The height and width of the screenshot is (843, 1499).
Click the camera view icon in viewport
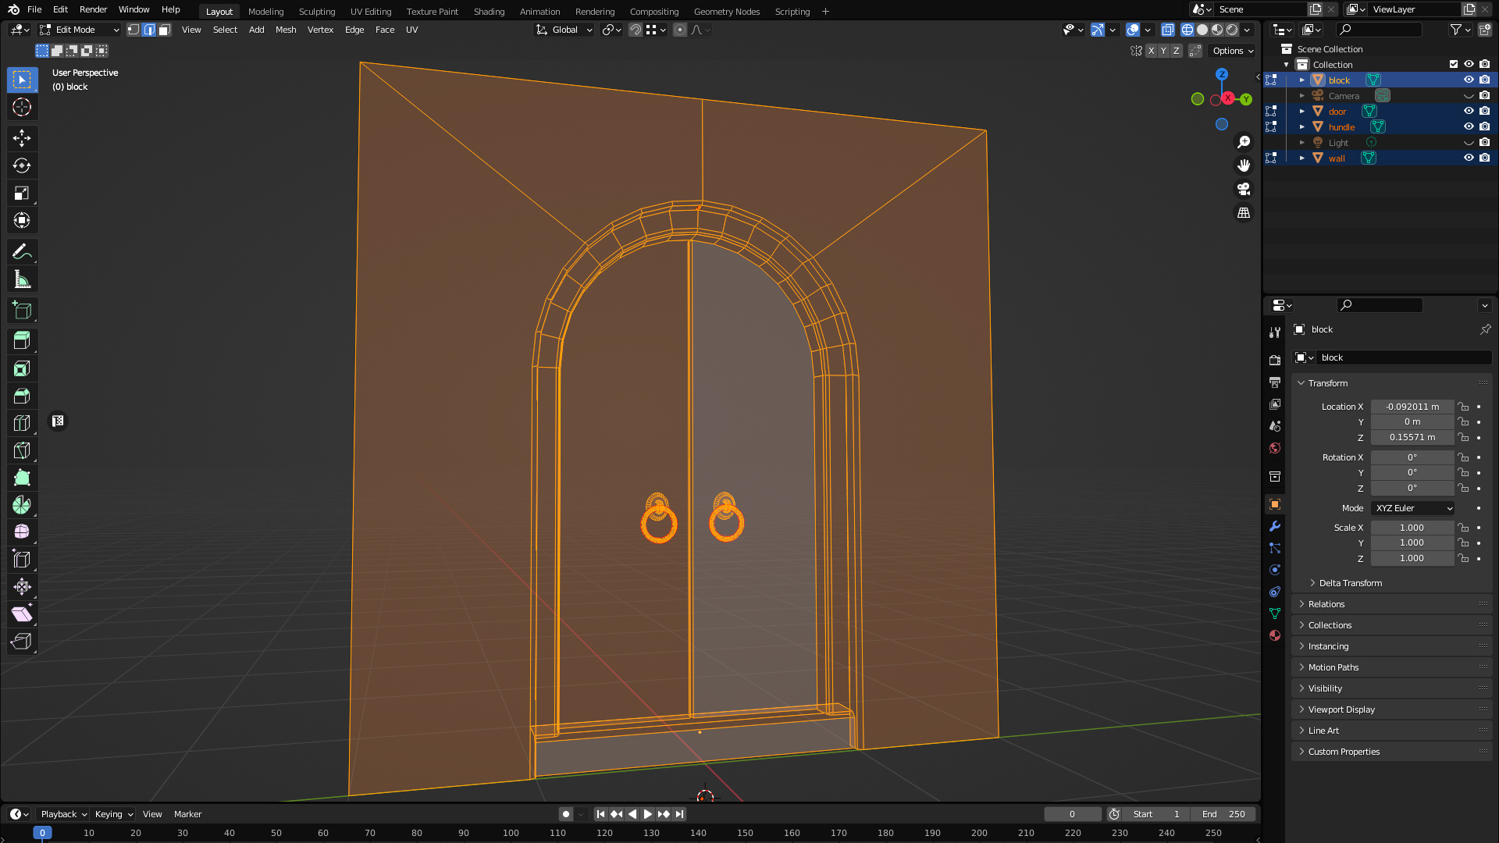click(1244, 189)
